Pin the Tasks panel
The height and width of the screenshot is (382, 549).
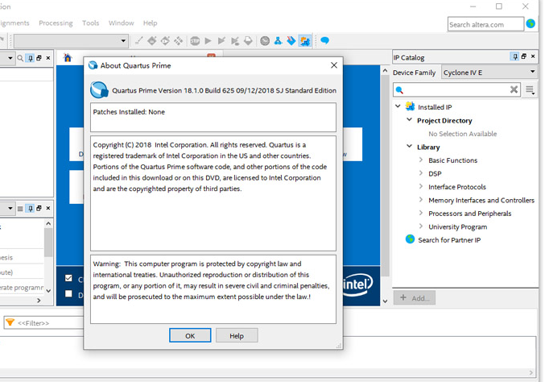point(31,209)
